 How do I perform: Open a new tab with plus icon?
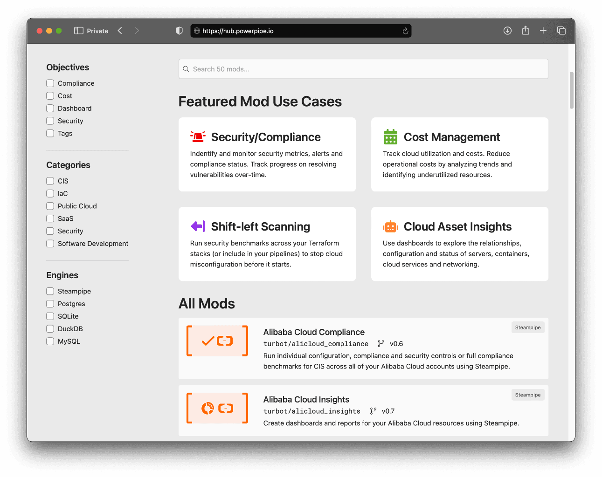543,31
